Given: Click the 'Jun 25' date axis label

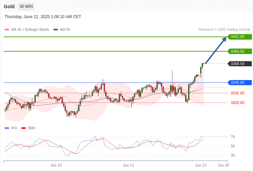Looking at the screenshot, I should [x=223, y=166].
